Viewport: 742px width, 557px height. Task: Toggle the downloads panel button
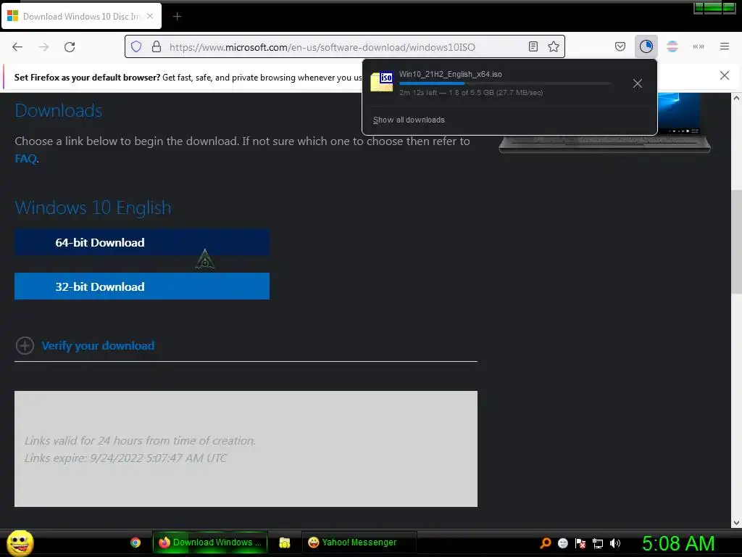(646, 46)
